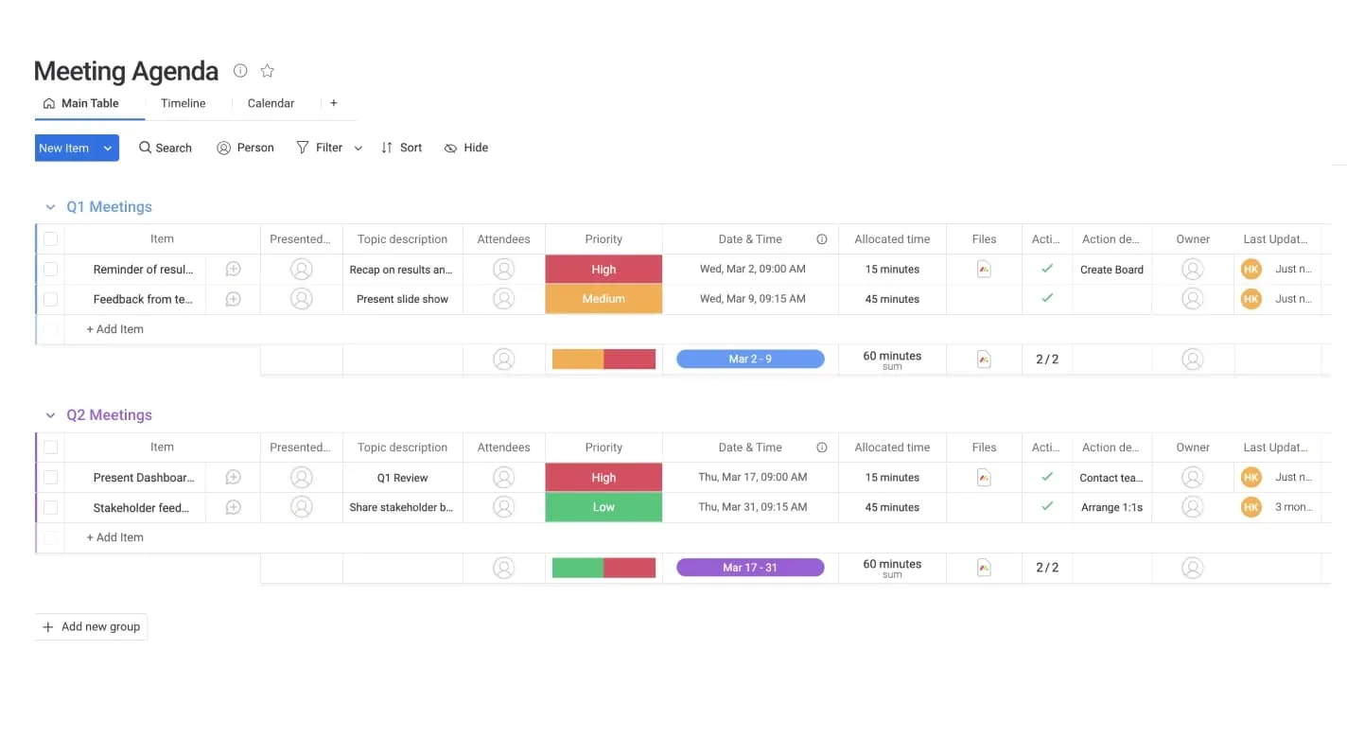
Task: Click the High priority label in Present Dashboard row
Action: tap(604, 477)
